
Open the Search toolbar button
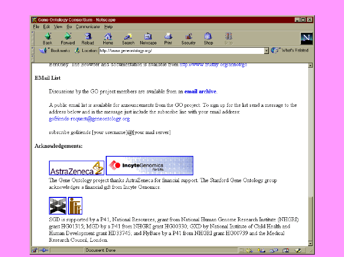[x=128, y=39]
